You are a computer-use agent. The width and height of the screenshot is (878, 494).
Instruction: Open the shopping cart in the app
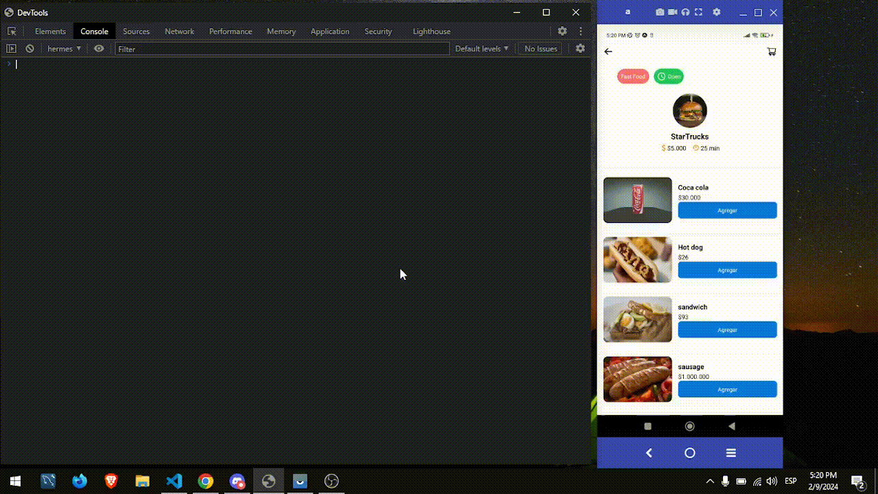click(x=771, y=51)
